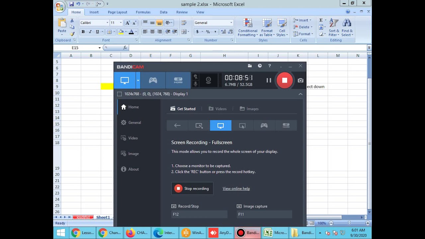Select Bandicam Get Started tab
Screen dimensions: 425x239
pos(183,109)
